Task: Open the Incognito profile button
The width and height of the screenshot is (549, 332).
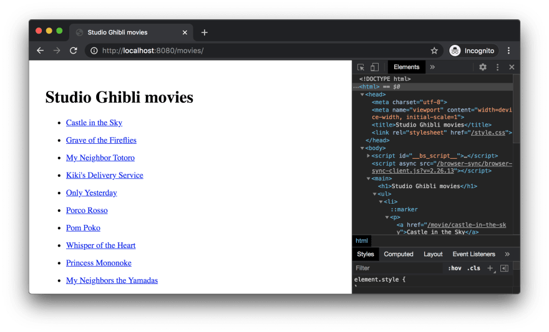Action: (x=473, y=50)
